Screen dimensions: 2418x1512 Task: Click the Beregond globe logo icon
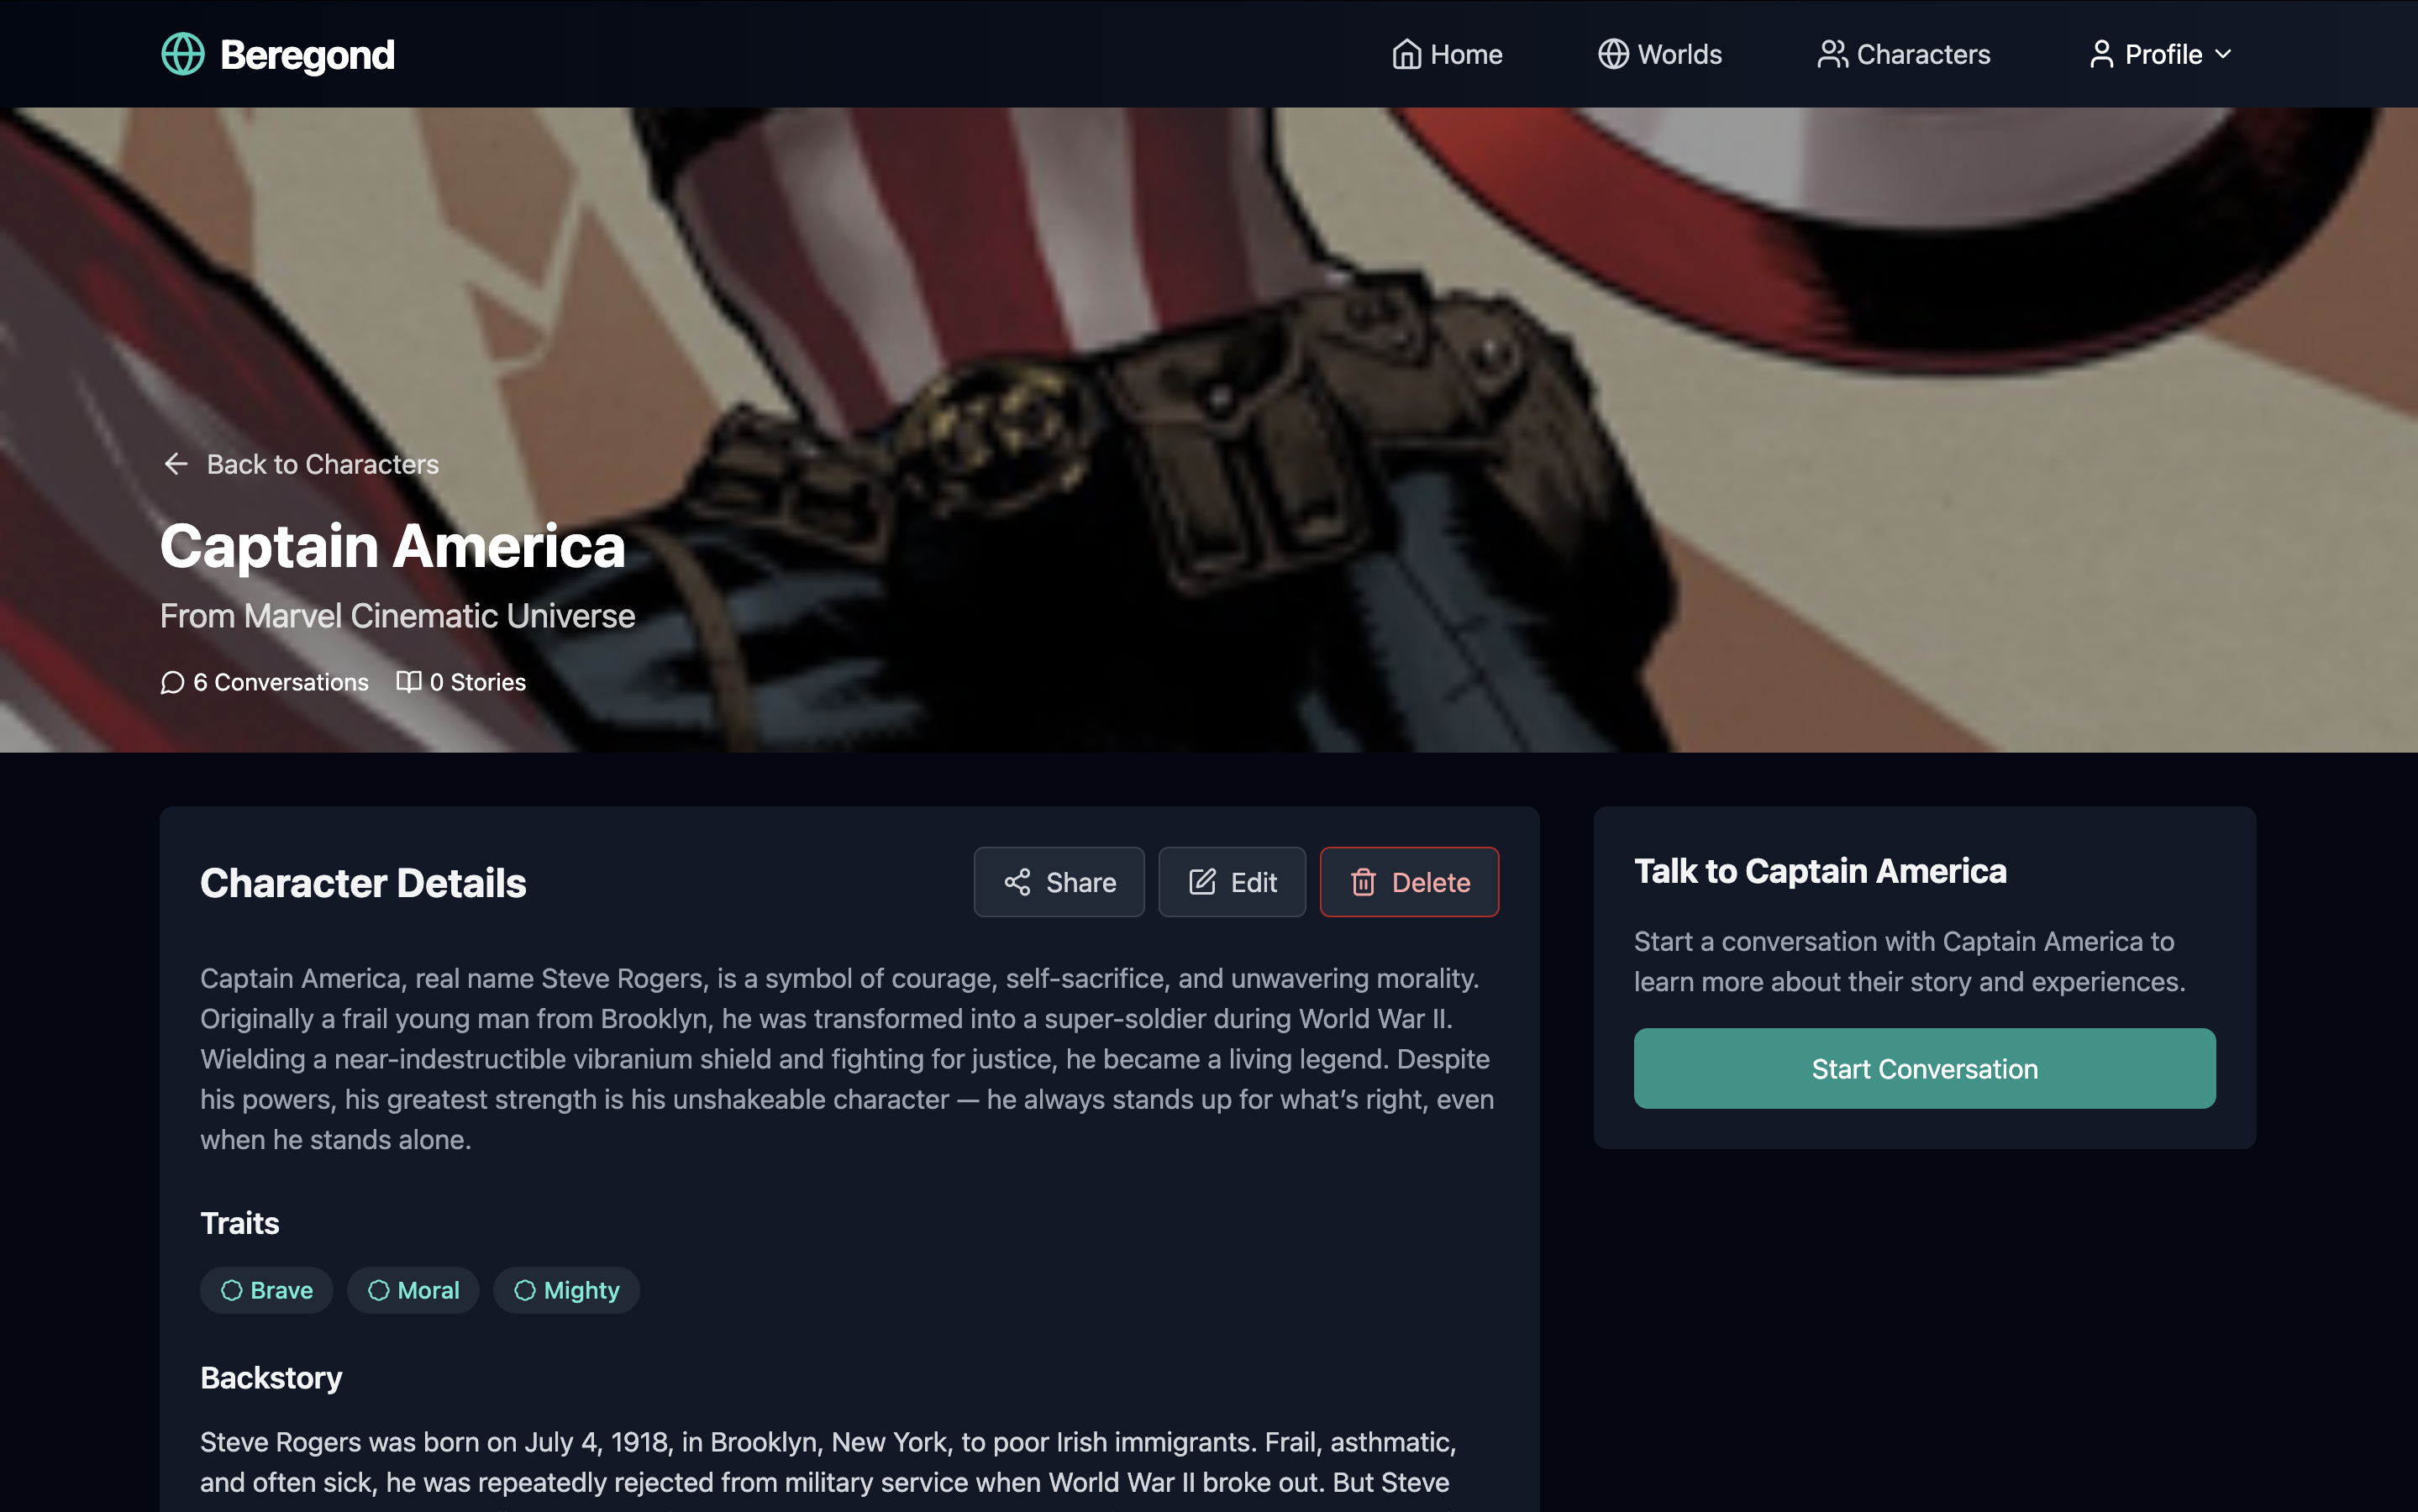click(183, 54)
